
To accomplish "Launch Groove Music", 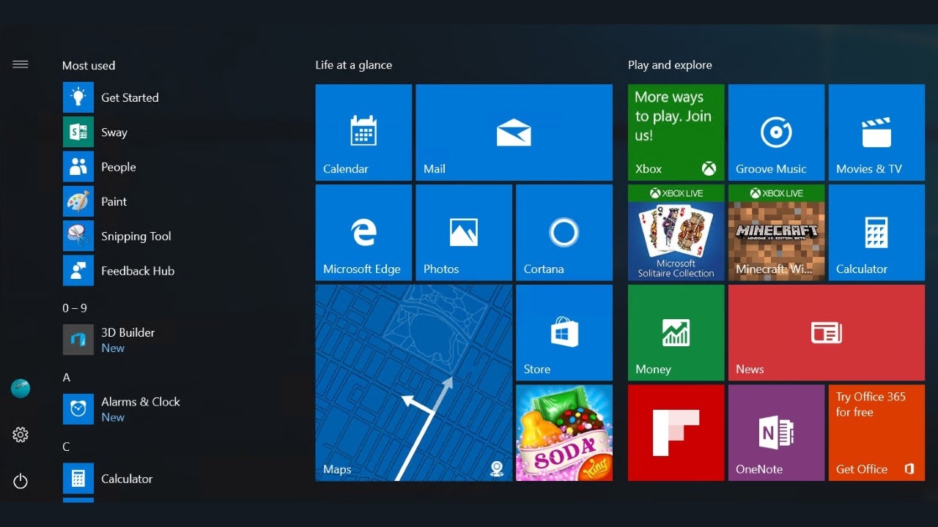I will 776,132.
